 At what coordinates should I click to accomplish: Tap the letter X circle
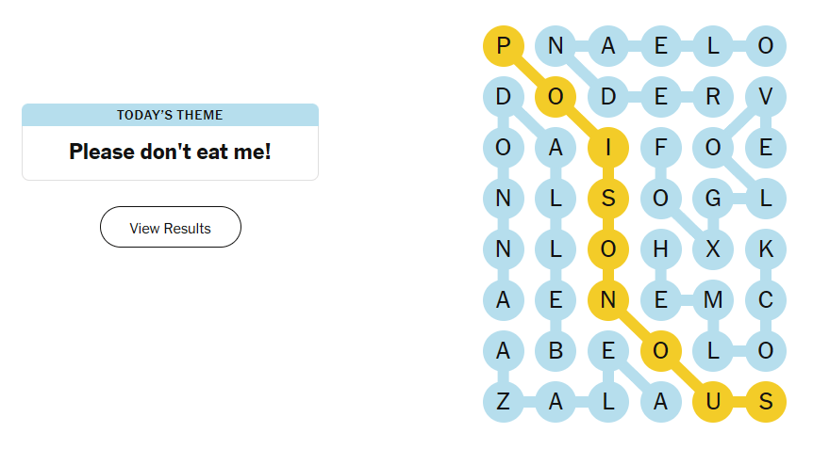pyautogui.click(x=713, y=249)
